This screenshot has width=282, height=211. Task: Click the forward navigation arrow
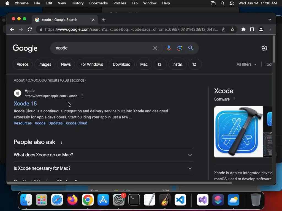21,29
